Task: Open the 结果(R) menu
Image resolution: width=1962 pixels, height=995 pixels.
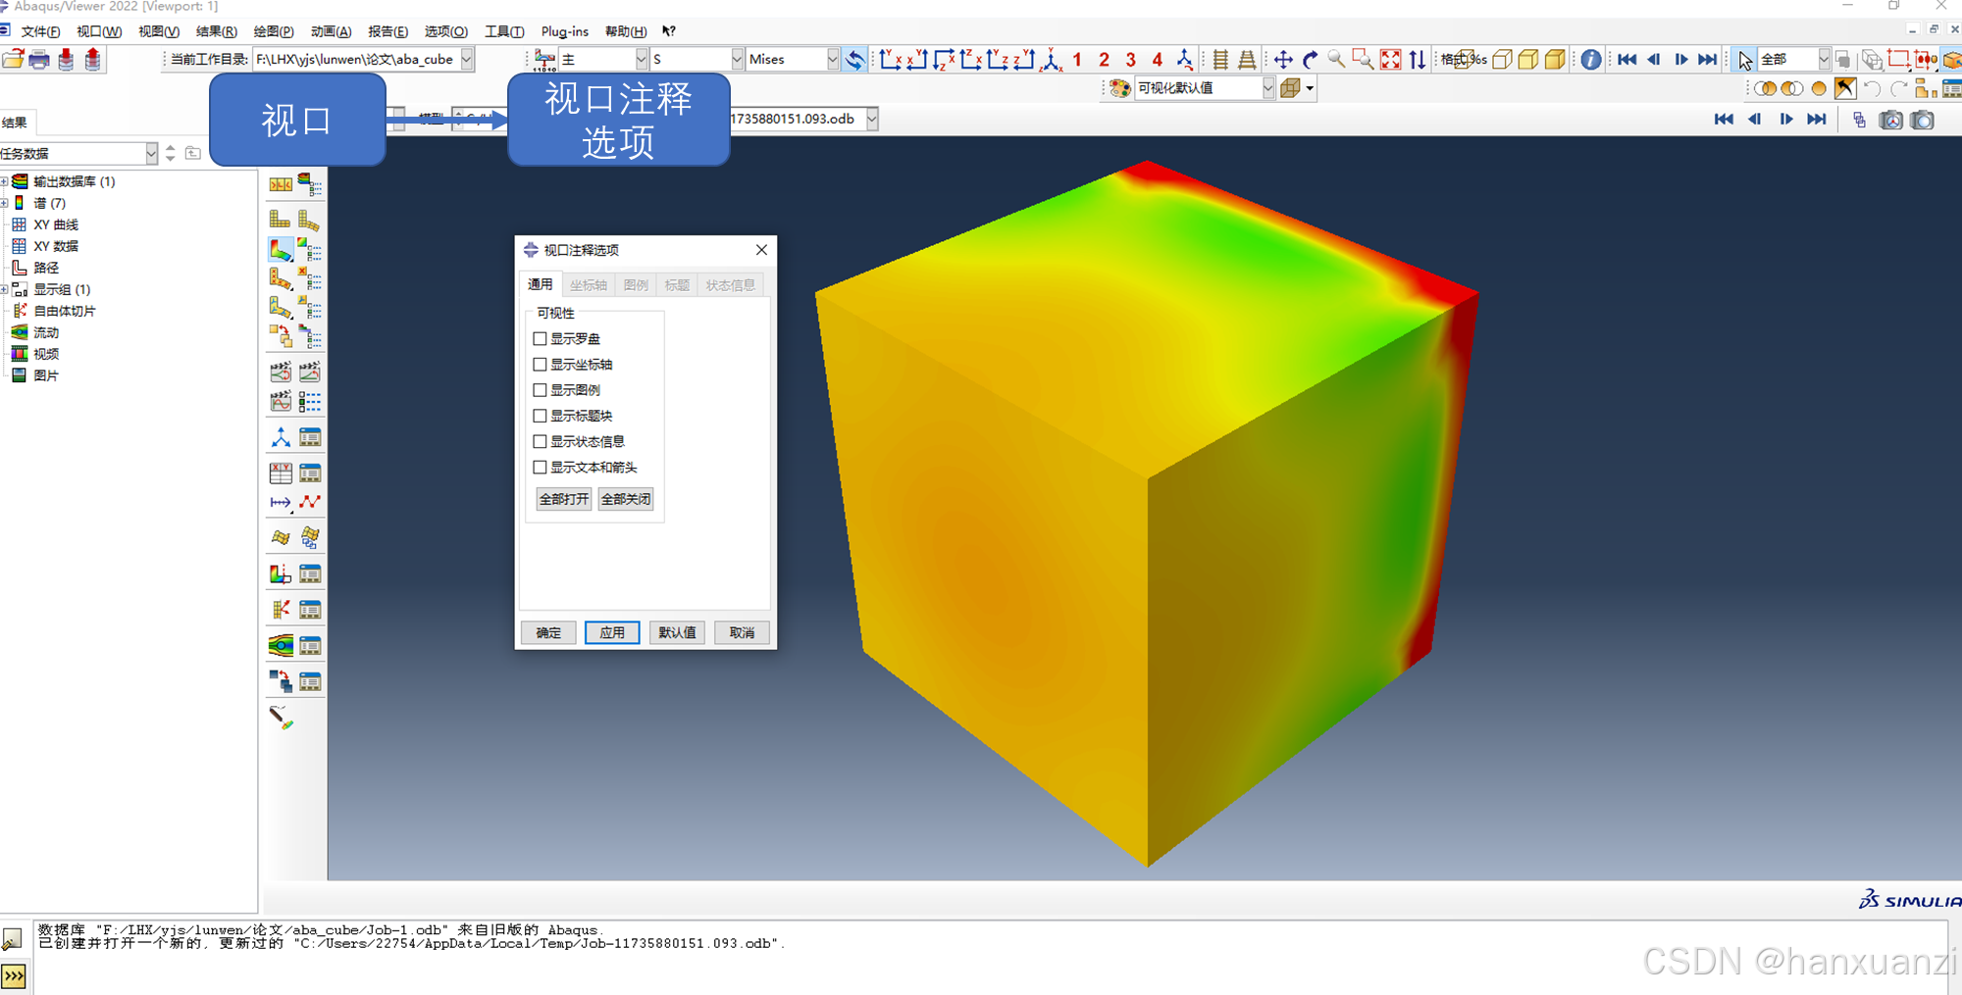Action: coord(216,31)
